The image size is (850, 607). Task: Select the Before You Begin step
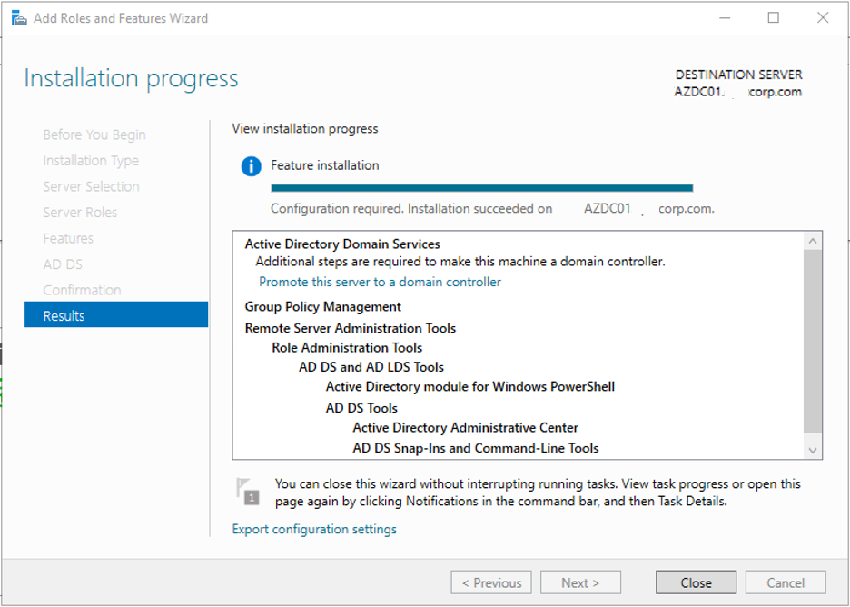(94, 135)
